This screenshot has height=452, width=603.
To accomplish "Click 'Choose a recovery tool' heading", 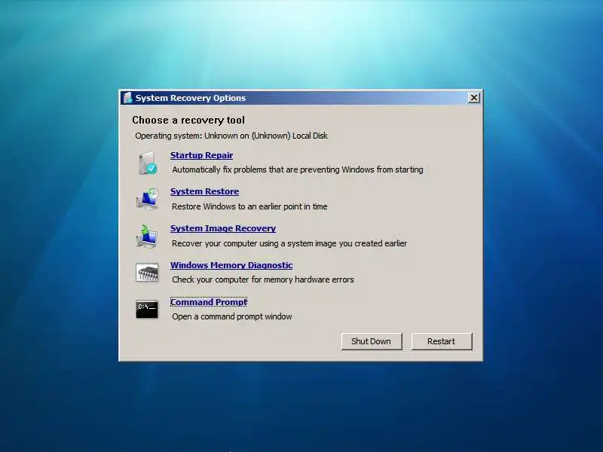I will tap(188, 121).
